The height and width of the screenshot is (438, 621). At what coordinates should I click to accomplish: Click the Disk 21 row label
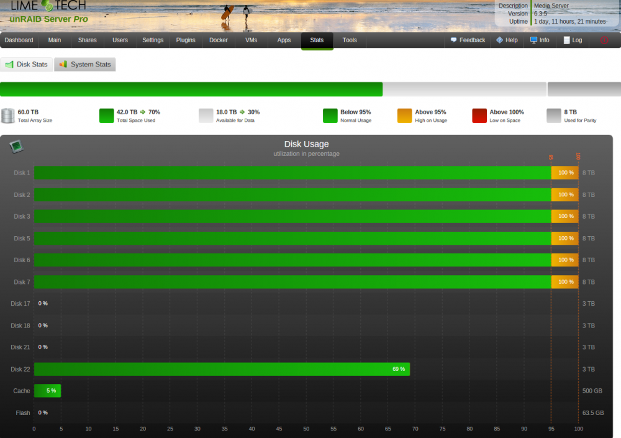(x=20, y=347)
